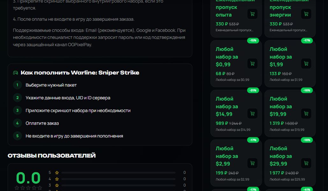Click crossed-out old price 1 600 ₽

coord(291,124)
